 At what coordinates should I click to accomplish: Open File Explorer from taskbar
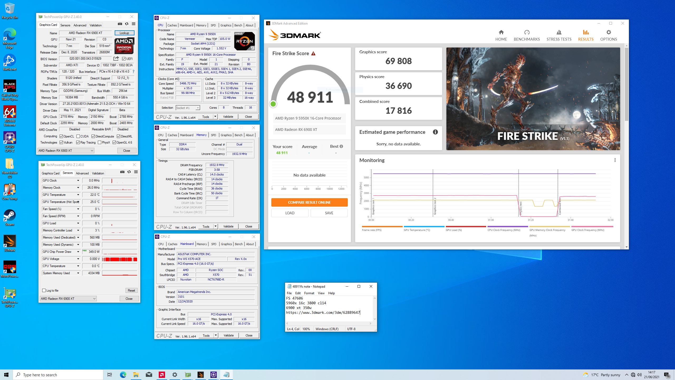tap(136, 375)
